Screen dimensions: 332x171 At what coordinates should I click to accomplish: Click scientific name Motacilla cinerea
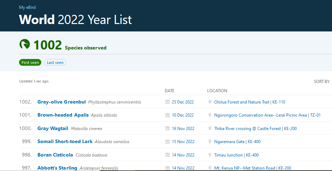86,129
